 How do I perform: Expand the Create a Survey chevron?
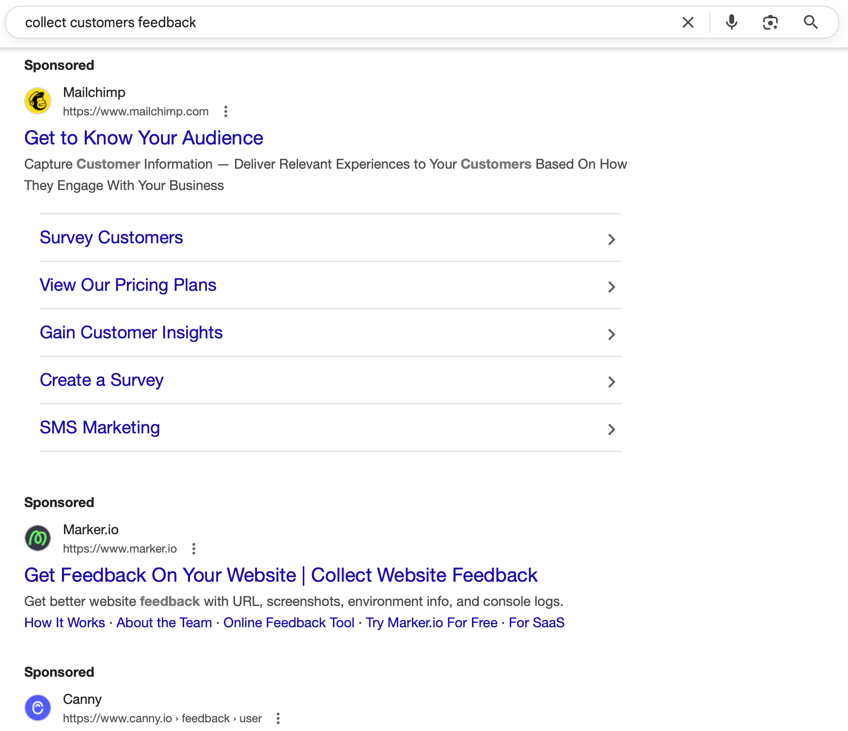coord(612,381)
